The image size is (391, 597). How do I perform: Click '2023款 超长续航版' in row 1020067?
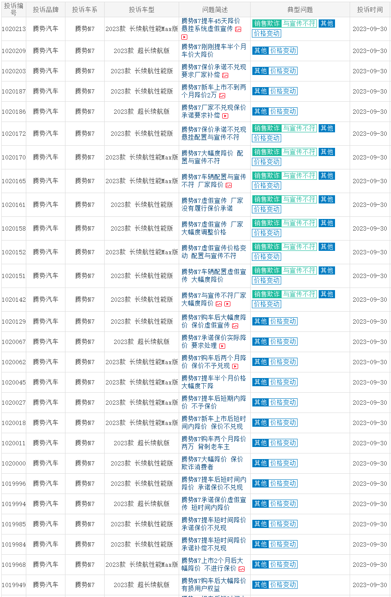(142, 342)
